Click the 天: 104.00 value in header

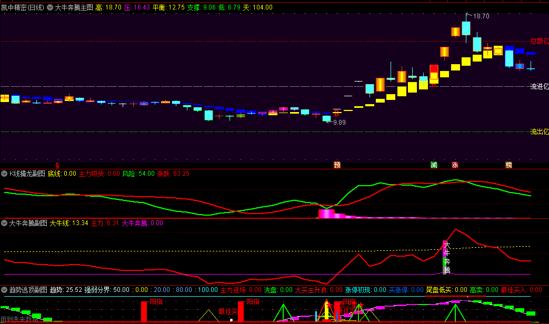coord(258,7)
